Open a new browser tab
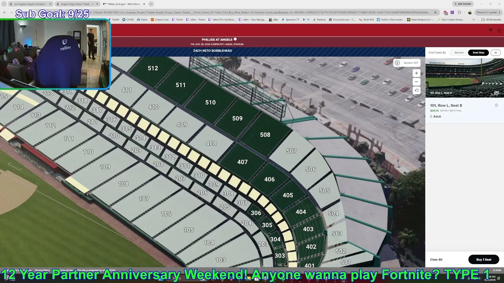This screenshot has height=283, width=504. (151, 4)
